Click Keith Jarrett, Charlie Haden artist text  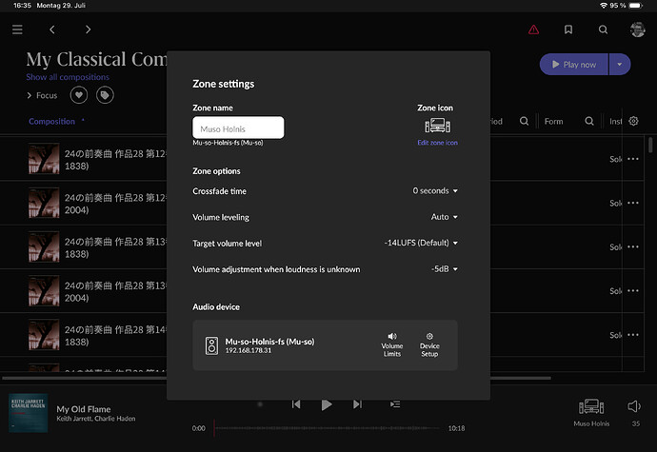pos(96,419)
